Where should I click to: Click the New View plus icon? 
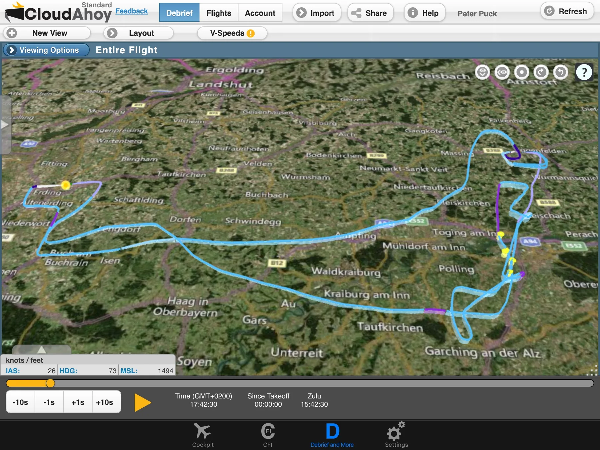[x=12, y=33]
